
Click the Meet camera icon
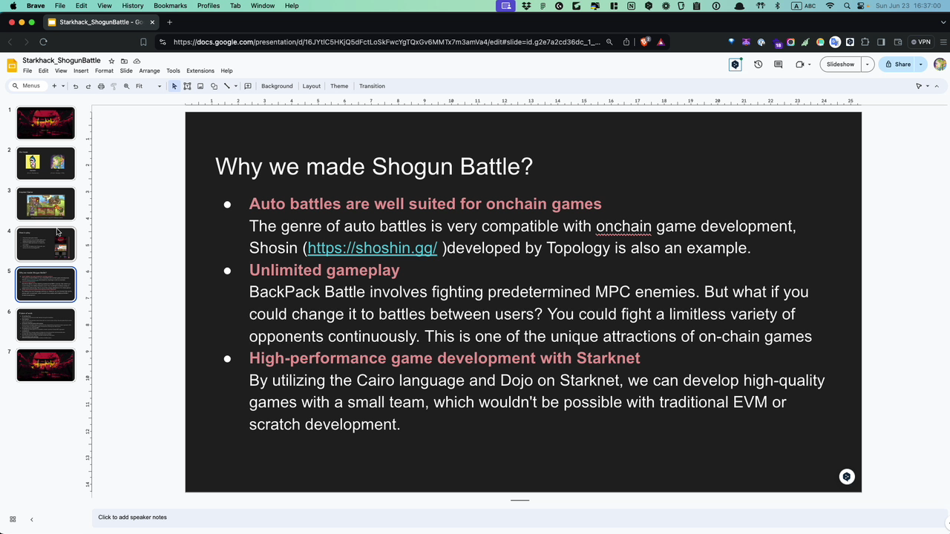coord(799,65)
